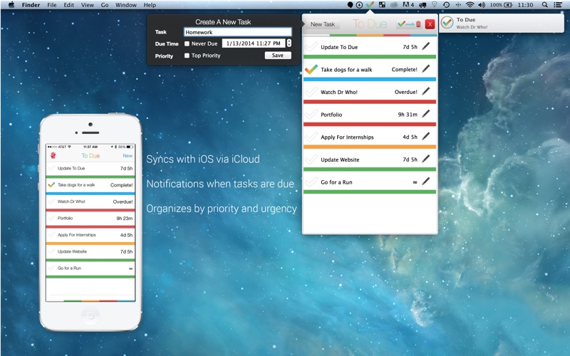Viewport: 570px width, 356px height.
Task: Click the volume speaker icon in menu bar
Action: pyautogui.click(x=482, y=5)
